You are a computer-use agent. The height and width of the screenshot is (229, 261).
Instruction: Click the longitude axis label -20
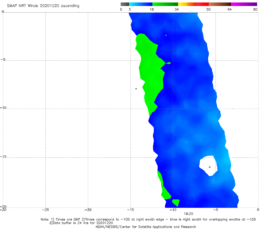88,210
